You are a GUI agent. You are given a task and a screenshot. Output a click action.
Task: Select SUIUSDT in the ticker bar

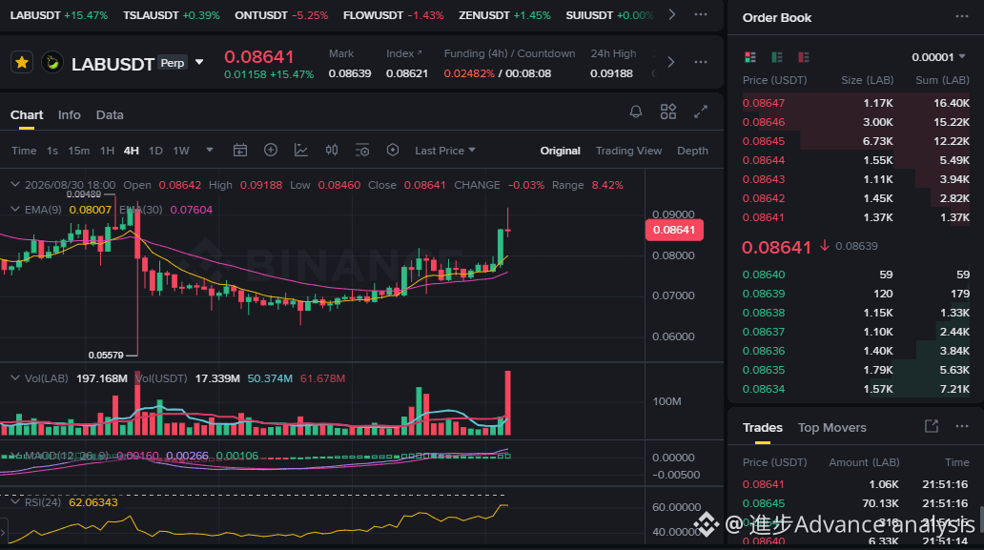[x=609, y=15]
